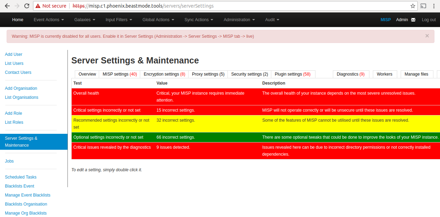Click the 'Value' column header
Screen dimensions: 440x217
(x=162, y=83)
